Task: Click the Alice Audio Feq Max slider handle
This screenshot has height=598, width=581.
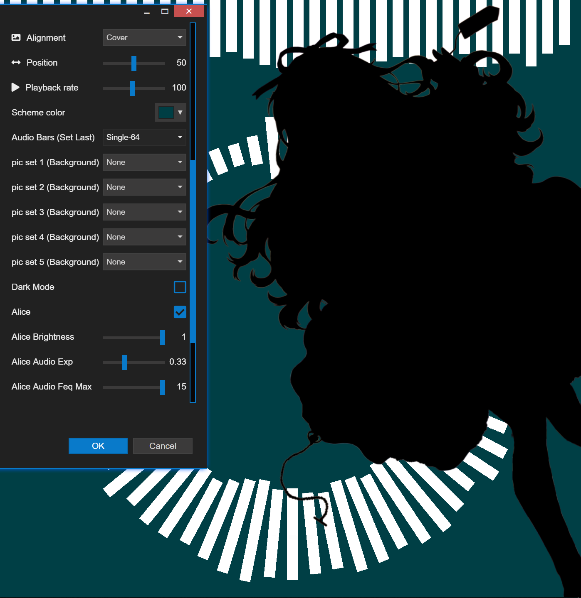Action: tap(163, 387)
